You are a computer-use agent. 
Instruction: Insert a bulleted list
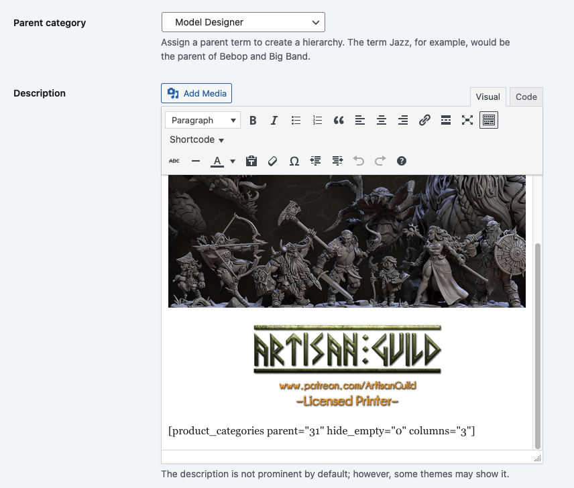[296, 121]
